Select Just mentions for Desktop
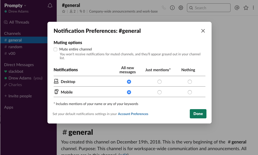 click(x=160, y=82)
